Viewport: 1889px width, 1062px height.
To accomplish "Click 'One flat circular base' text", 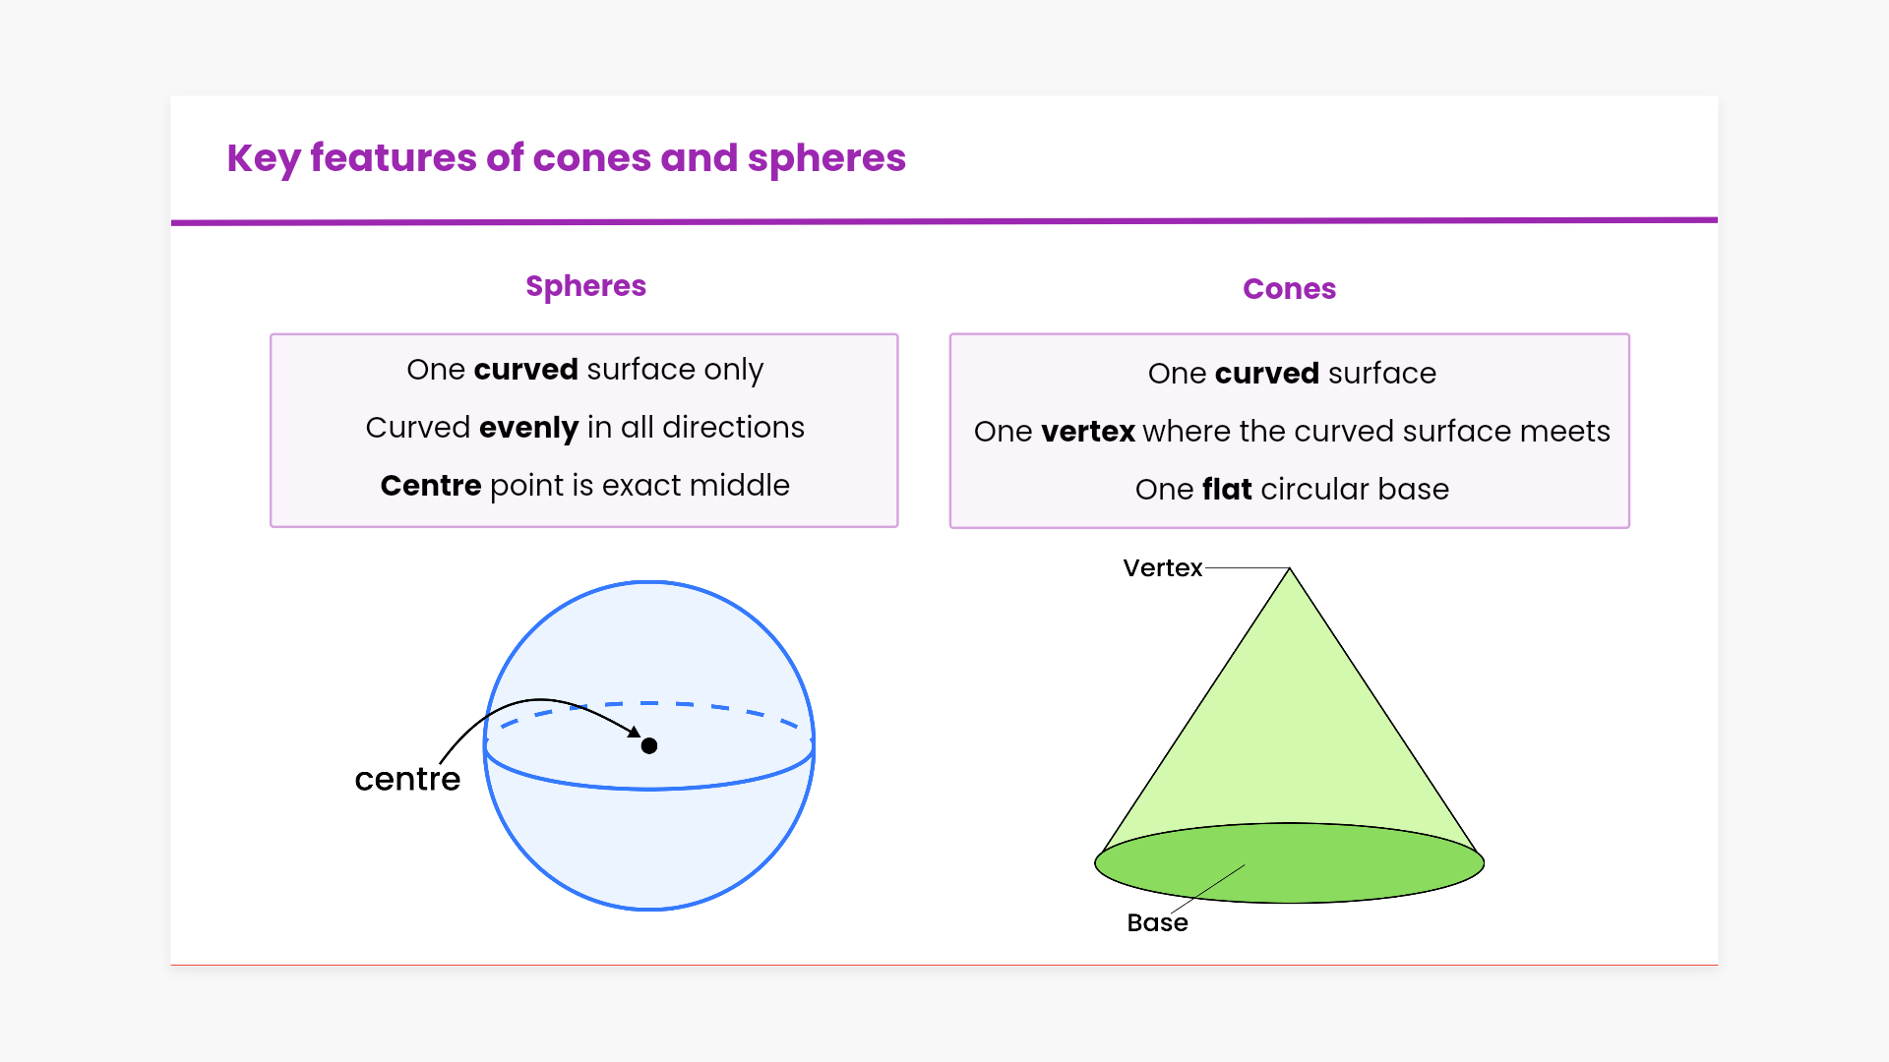I will 1291,490.
